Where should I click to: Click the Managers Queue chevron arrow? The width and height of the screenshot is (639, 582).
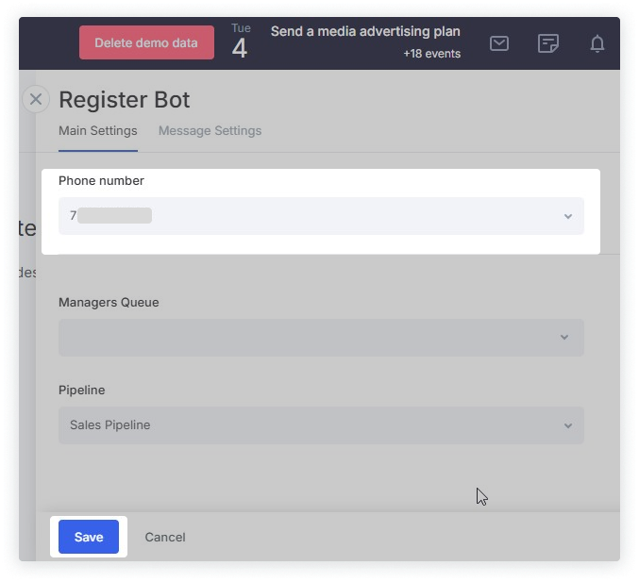(x=563, y=337)
